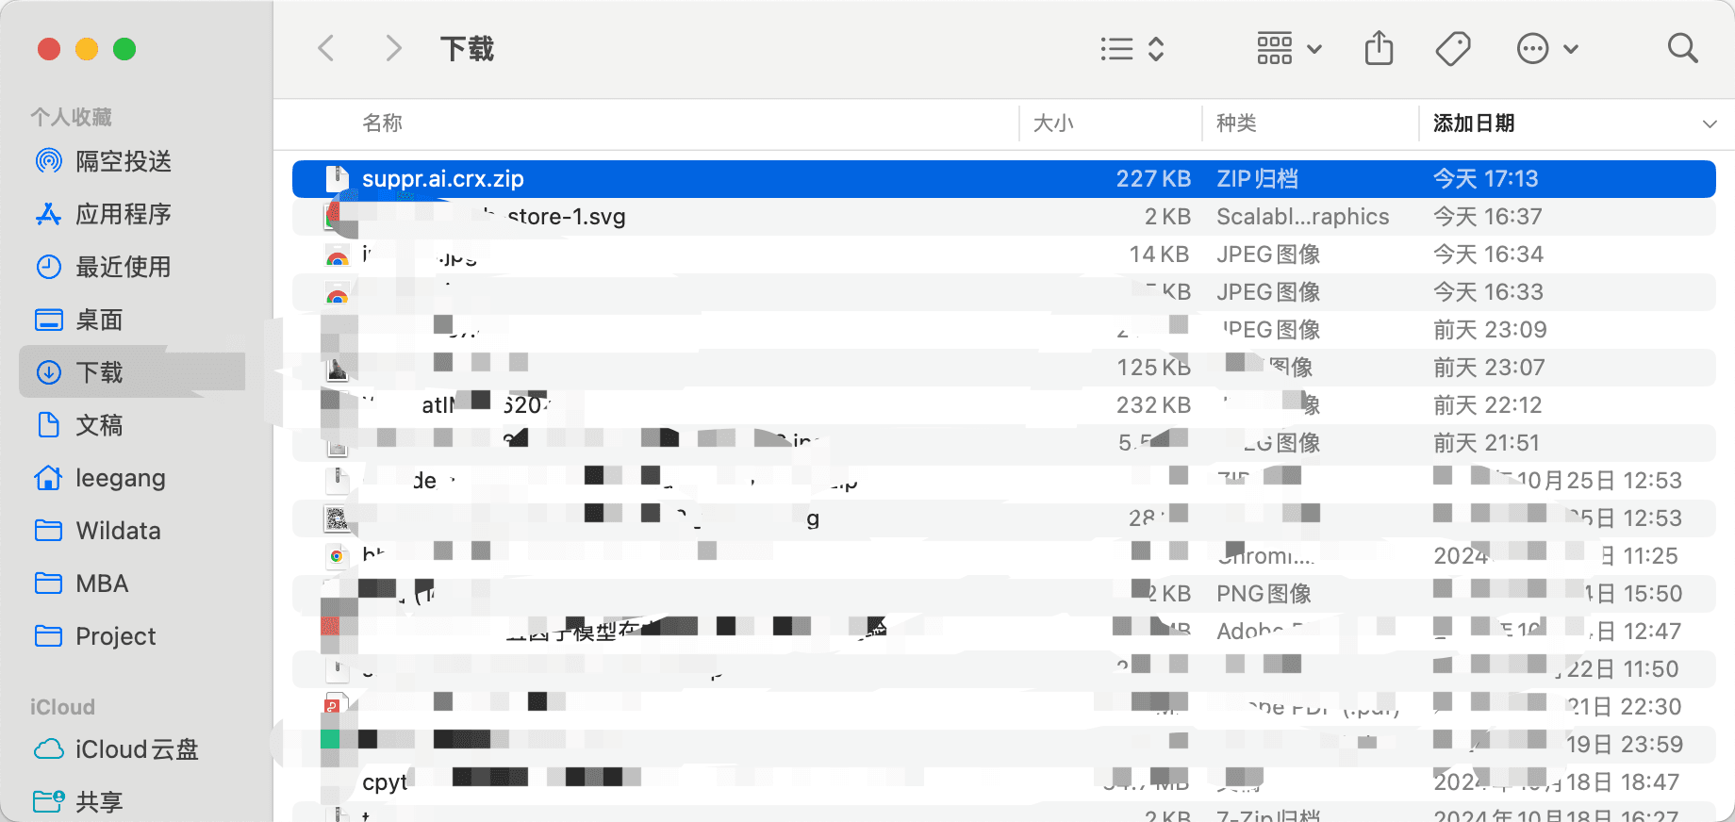Sort files by 名称 column header
The height and width of the screenshot is (822, 1735).
point(383,123)
